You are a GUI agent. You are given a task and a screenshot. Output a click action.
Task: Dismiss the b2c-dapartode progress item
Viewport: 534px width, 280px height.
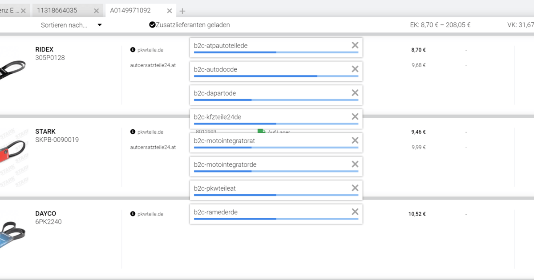(x=355, y=93)
